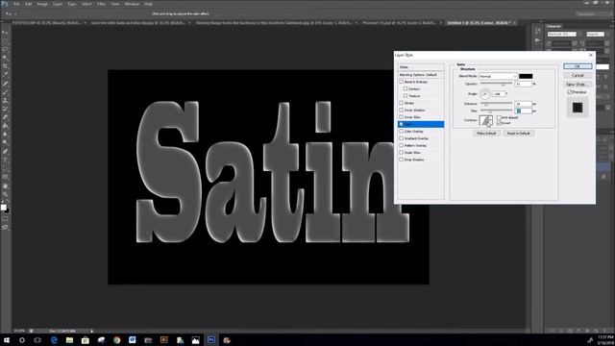This screenshot has height=346, width=615.
Task: Enable the Drop Shadow checkbox
Action: tap(402, 160)
